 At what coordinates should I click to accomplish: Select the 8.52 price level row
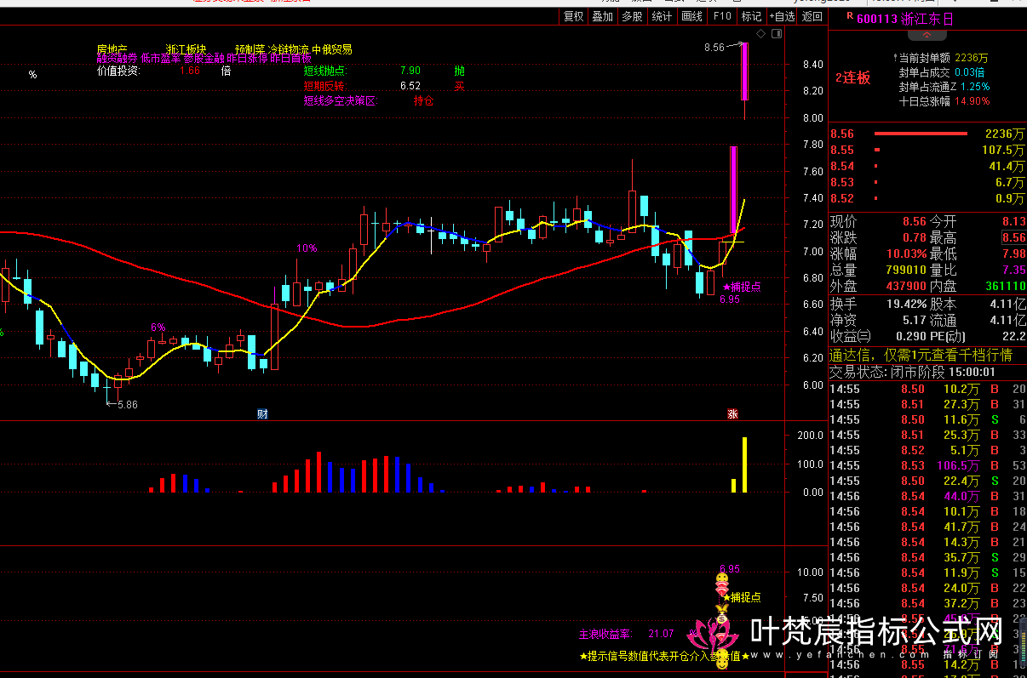[x=927, y=198]
